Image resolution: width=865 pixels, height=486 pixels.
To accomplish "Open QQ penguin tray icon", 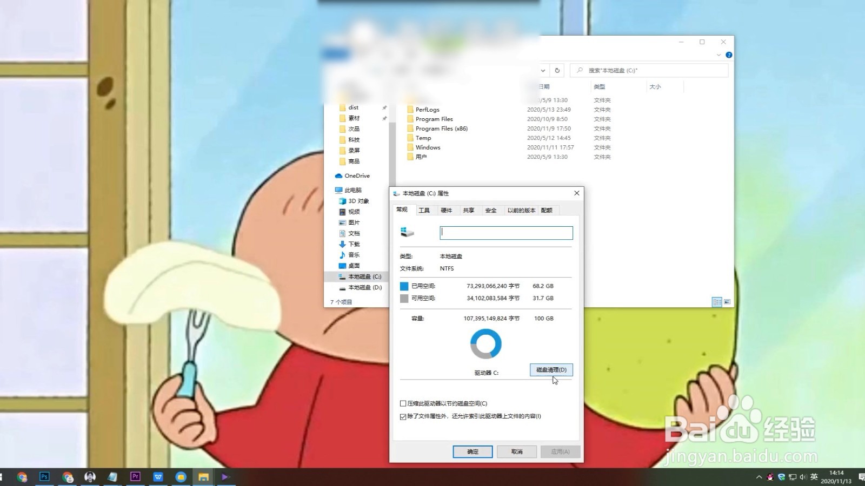I will (770, 477).
